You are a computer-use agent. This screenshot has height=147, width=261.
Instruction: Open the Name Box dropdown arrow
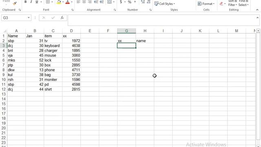29,18
